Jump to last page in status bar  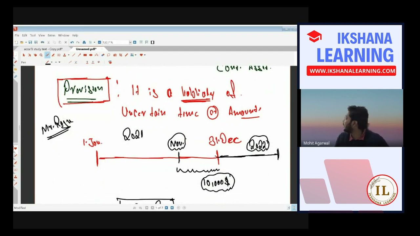coord(172,208)
